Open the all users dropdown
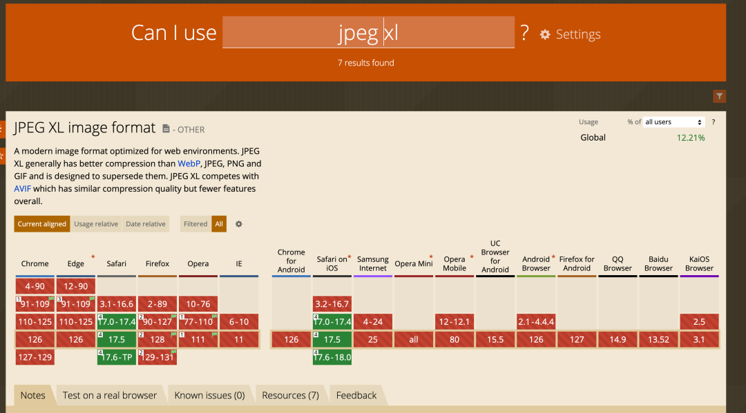 point(673,122)
